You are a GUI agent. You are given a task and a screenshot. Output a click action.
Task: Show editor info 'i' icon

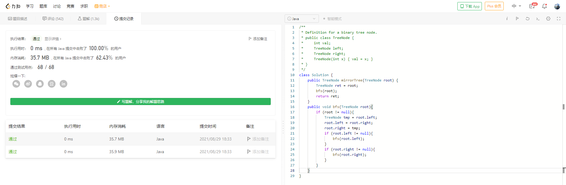(507, 19)
